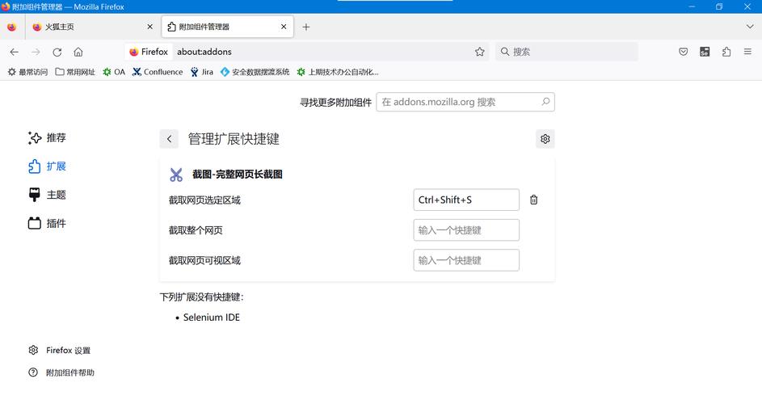Open the Firefox application hamburger menu
The image size is (762, 404).
click(748, 52)
